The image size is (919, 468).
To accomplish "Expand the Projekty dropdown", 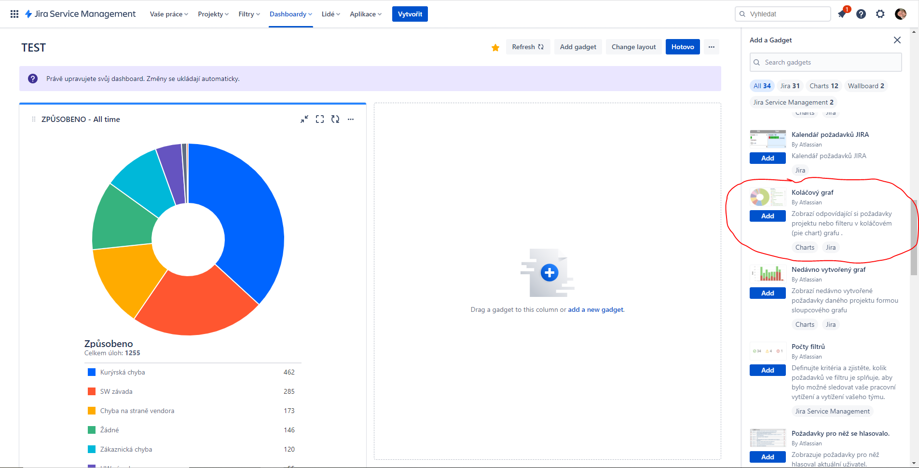I will [x=213, y=14].
